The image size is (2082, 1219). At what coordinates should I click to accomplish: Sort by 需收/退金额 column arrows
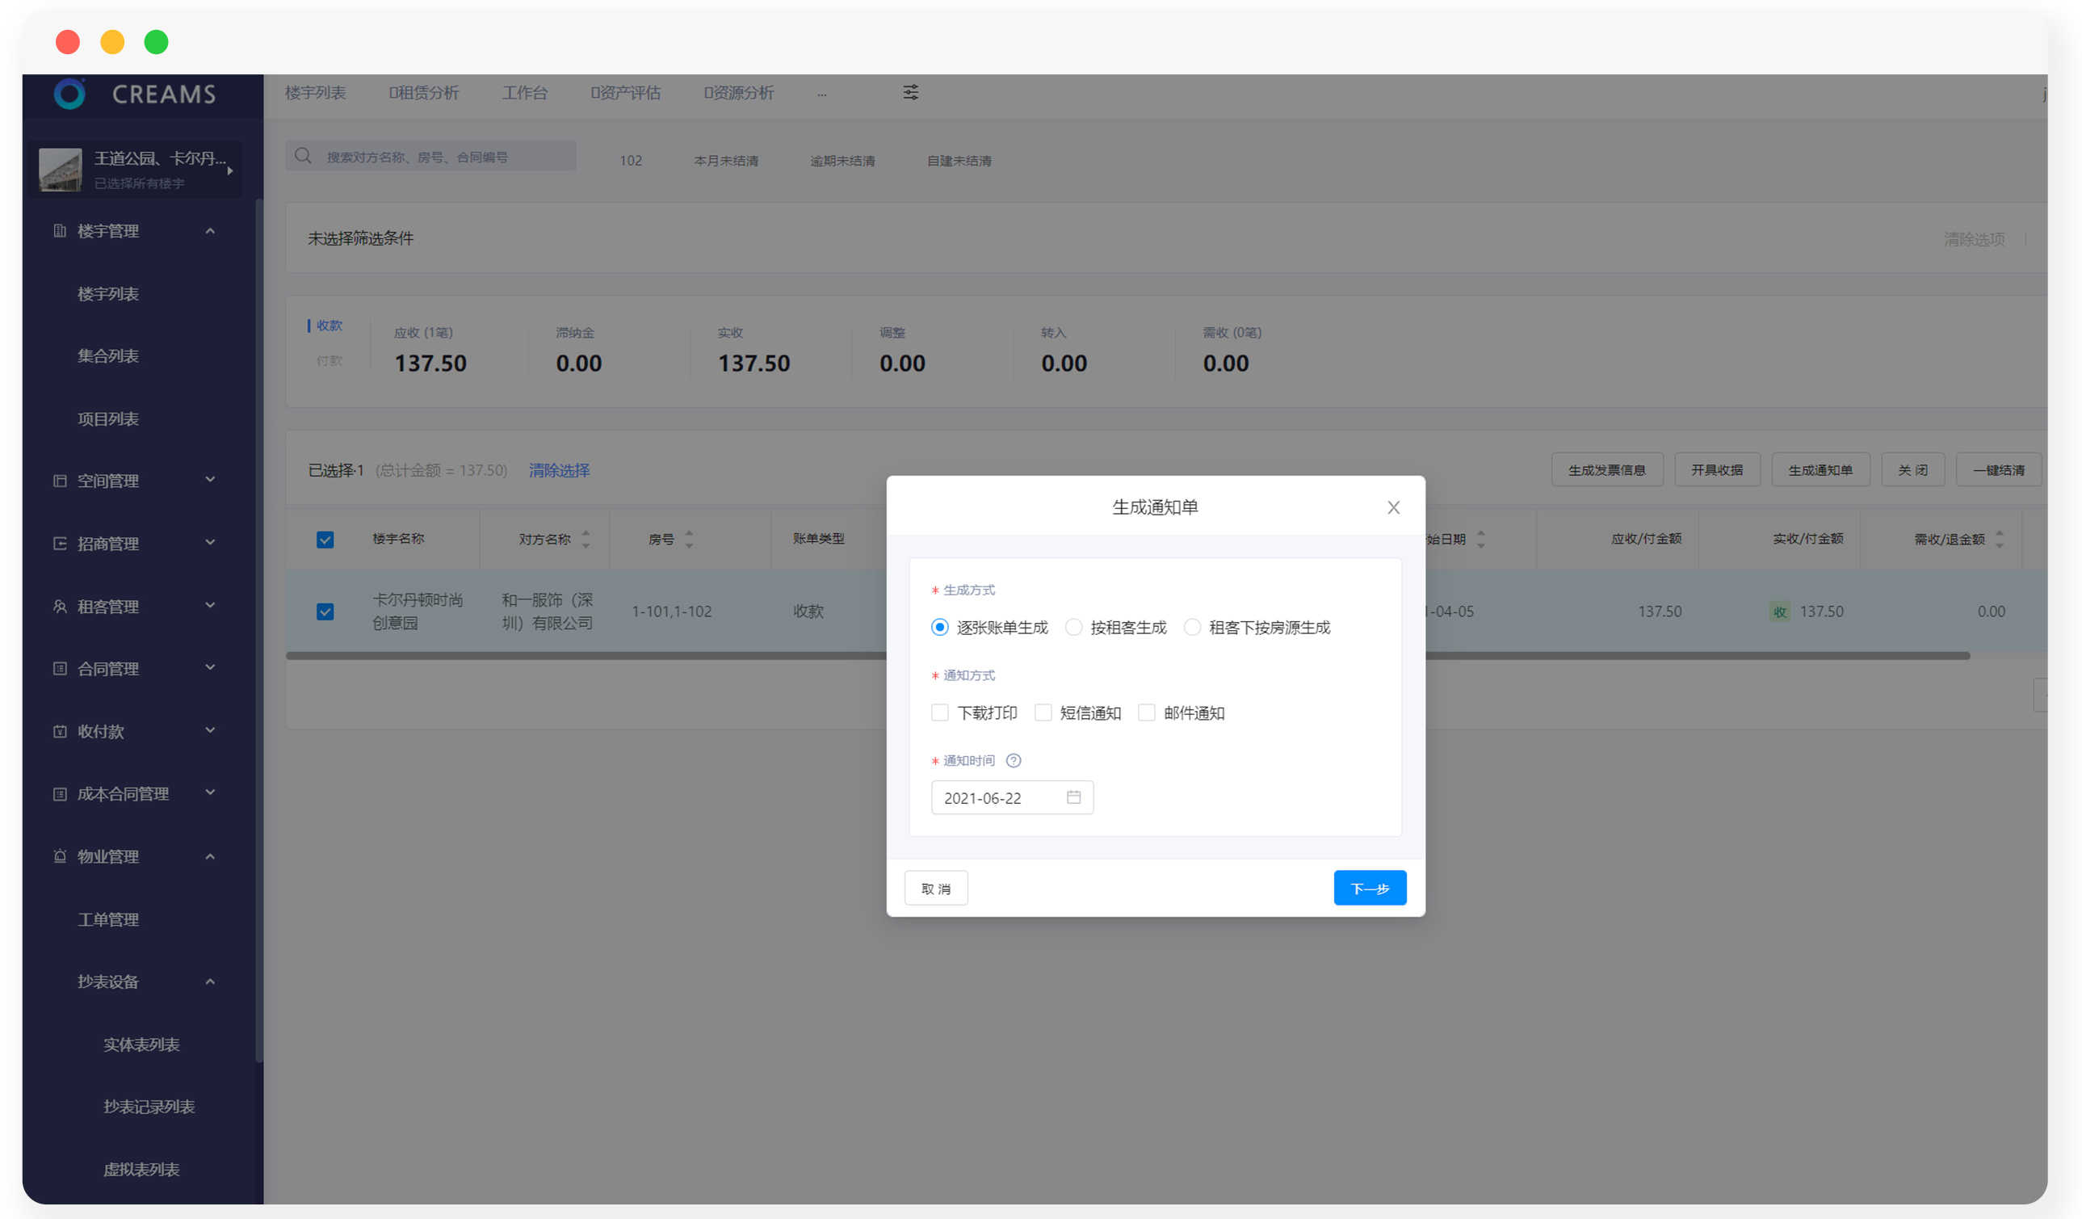click(1999, 539)
